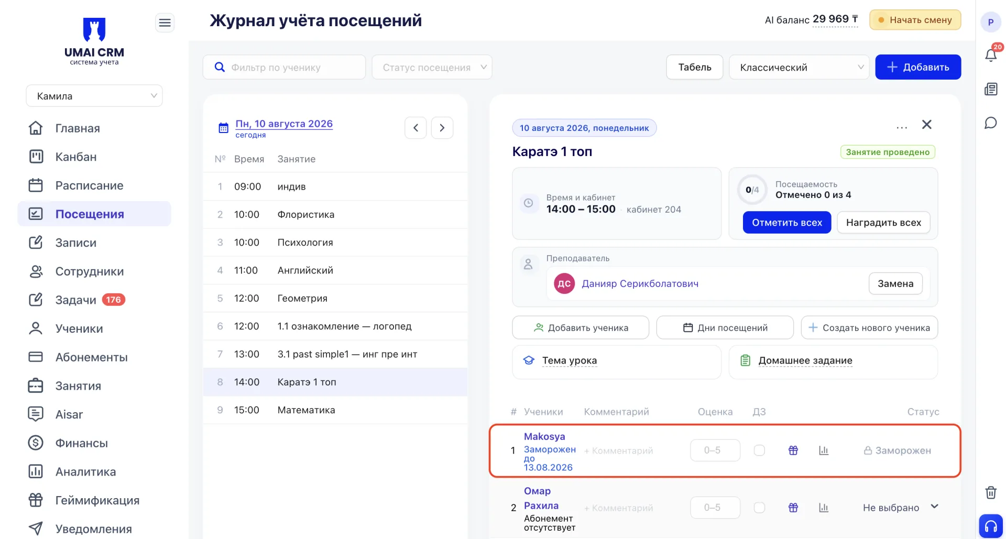Open teacher link Данияр Серикболатович
This screenshot has height=539, width=1006.
[640, 283]
